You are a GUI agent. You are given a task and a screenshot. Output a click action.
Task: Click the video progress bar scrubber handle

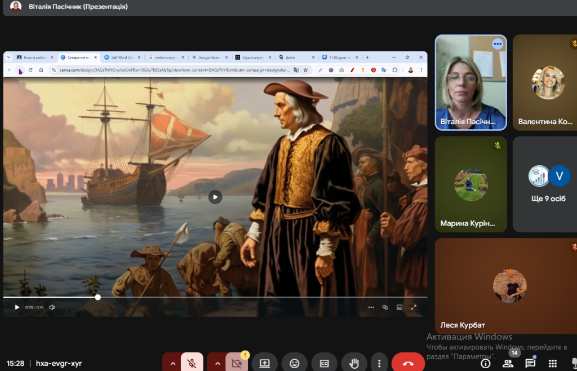point(97,297)
